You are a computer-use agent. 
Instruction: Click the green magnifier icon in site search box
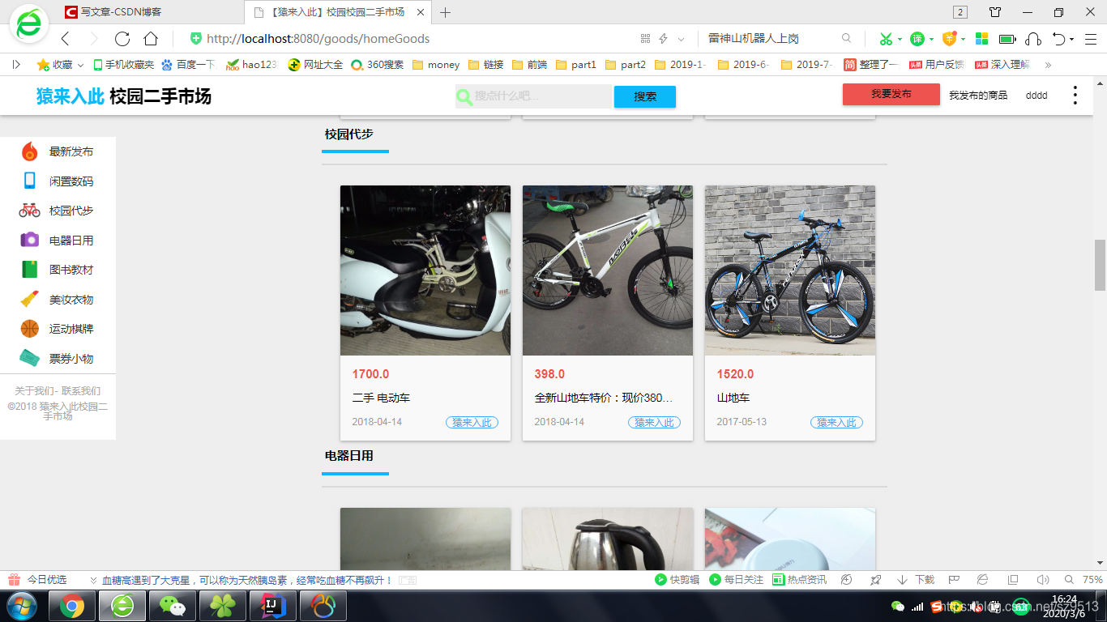(464, 97)
